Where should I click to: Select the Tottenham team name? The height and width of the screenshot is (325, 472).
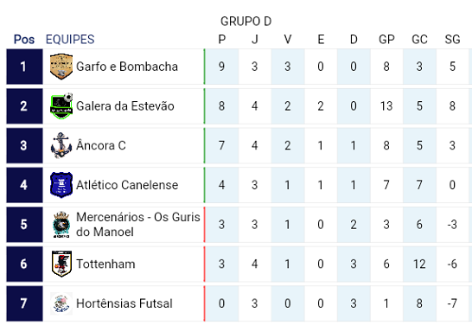tap(105, 264)
